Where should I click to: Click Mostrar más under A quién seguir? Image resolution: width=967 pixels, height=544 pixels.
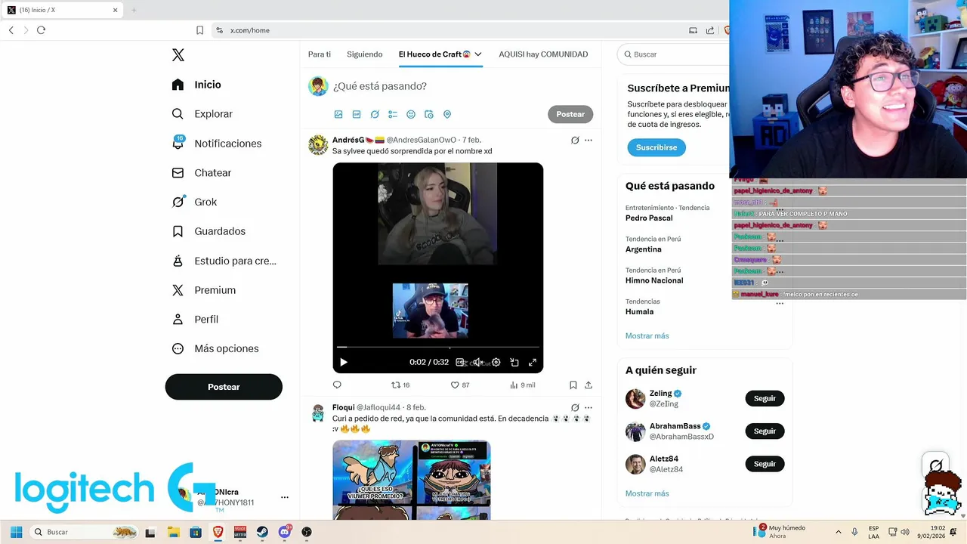(647, 493)
